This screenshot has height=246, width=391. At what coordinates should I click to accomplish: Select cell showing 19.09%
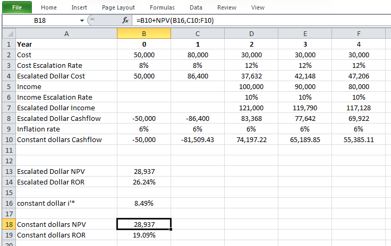(144, 235)
